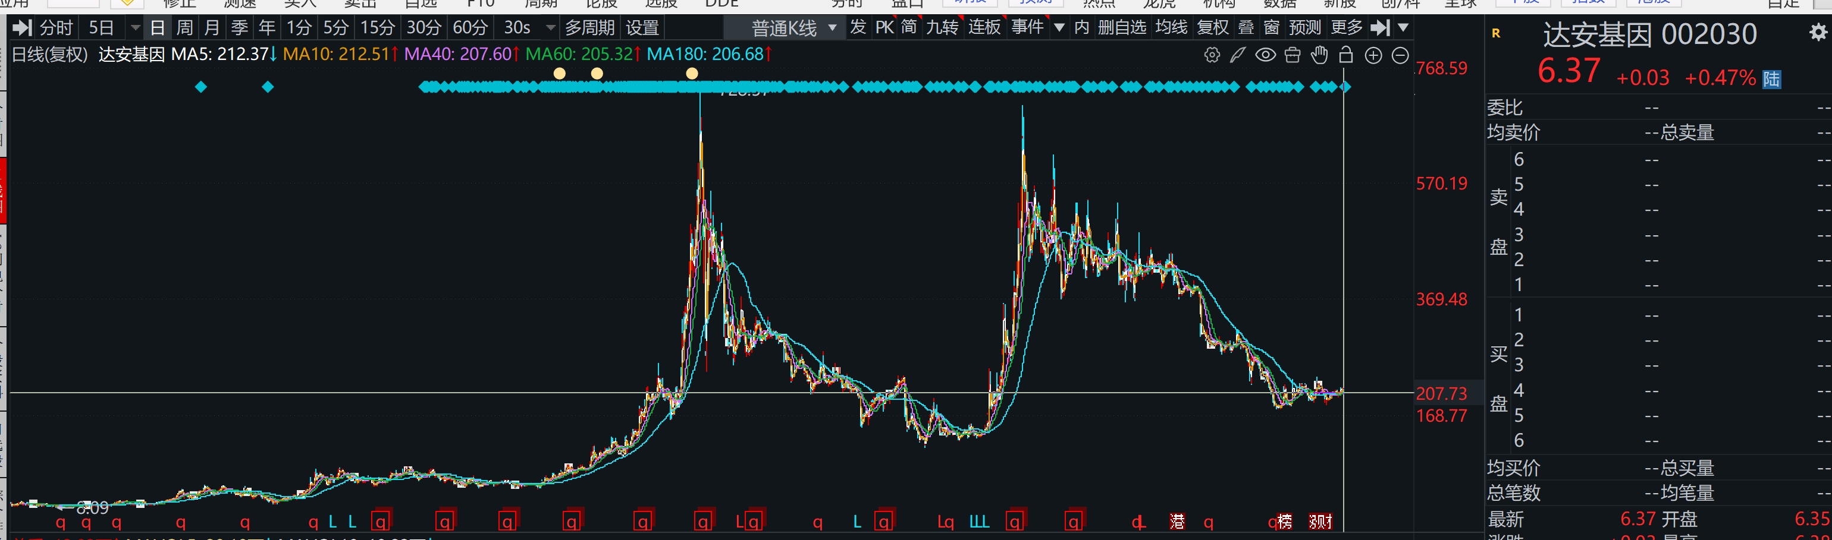Toggle the 简 simplified mode

(x=909, y=27)
